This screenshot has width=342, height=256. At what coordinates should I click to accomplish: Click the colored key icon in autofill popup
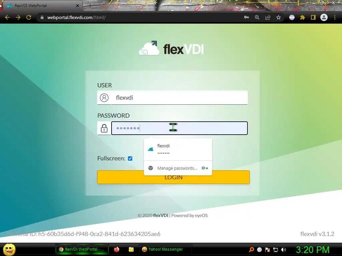tap(205, 168)
